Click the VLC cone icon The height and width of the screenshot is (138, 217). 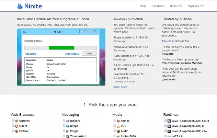click(118, 126)
